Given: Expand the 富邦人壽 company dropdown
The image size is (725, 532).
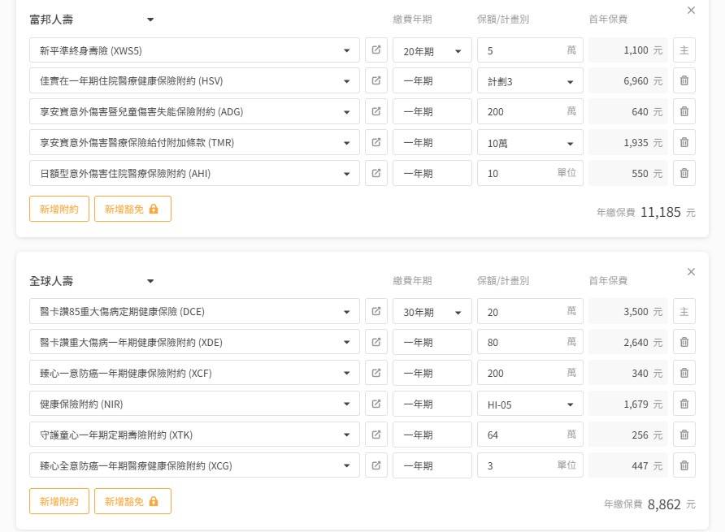Looking at the screenshot, I should pyautogui.click(x=150, y=19).
